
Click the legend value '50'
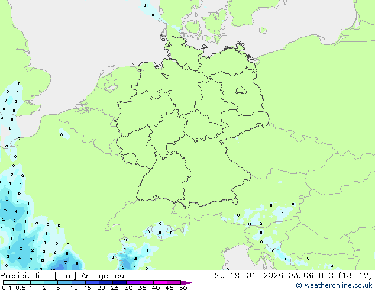coord(183,288)
